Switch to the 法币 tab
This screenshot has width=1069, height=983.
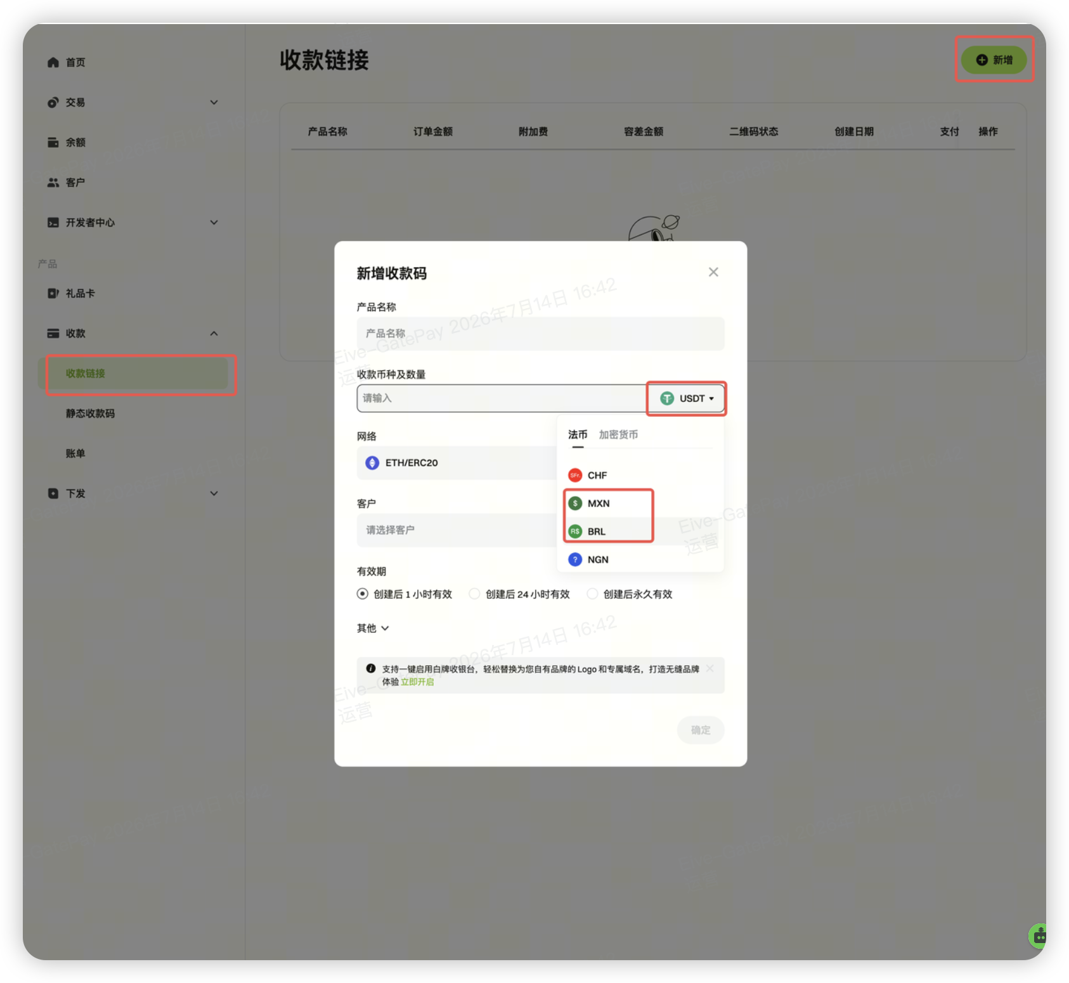tap(578, 434)
